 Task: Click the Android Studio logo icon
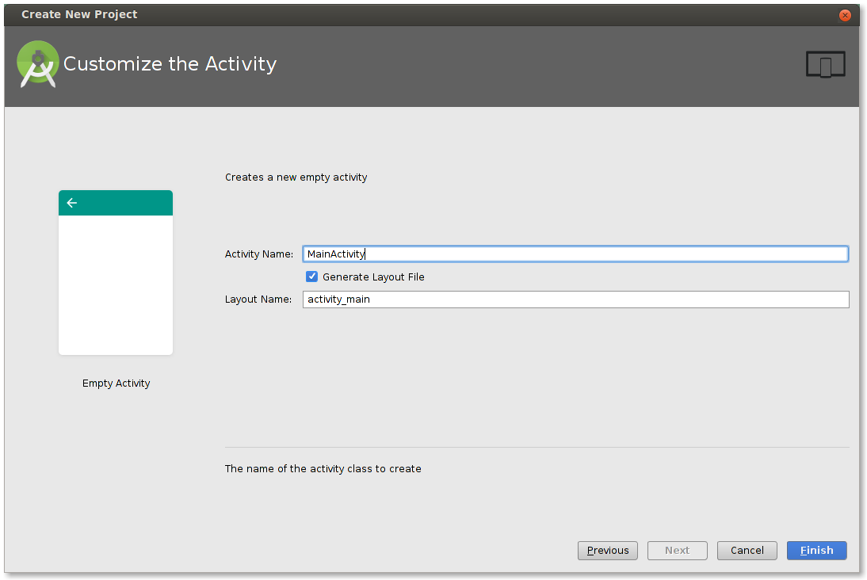tap(37, 64)
